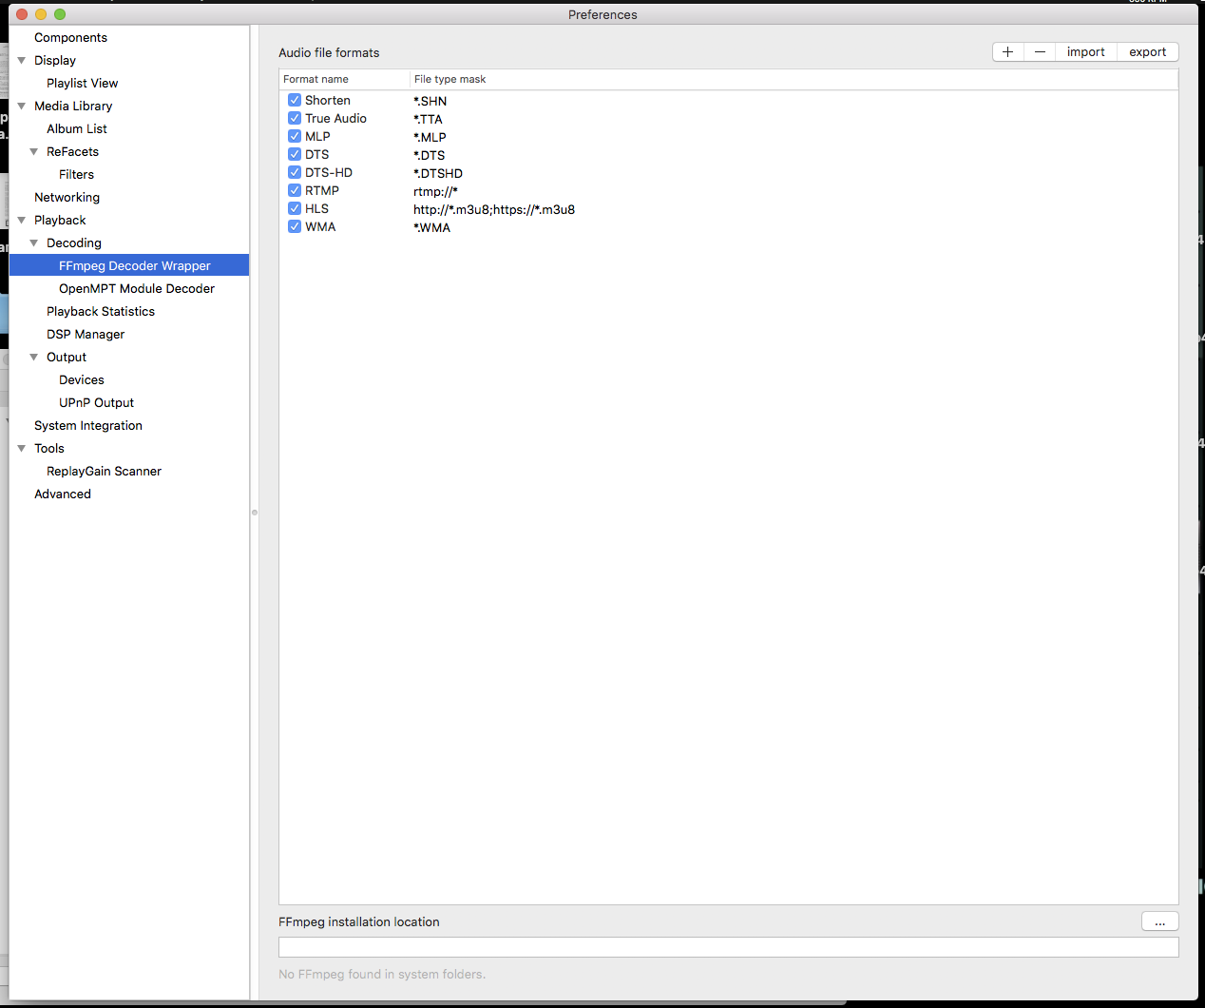Collapse the Display tree section
The width and height of the screenshot is (1205, 1008).
22,60
